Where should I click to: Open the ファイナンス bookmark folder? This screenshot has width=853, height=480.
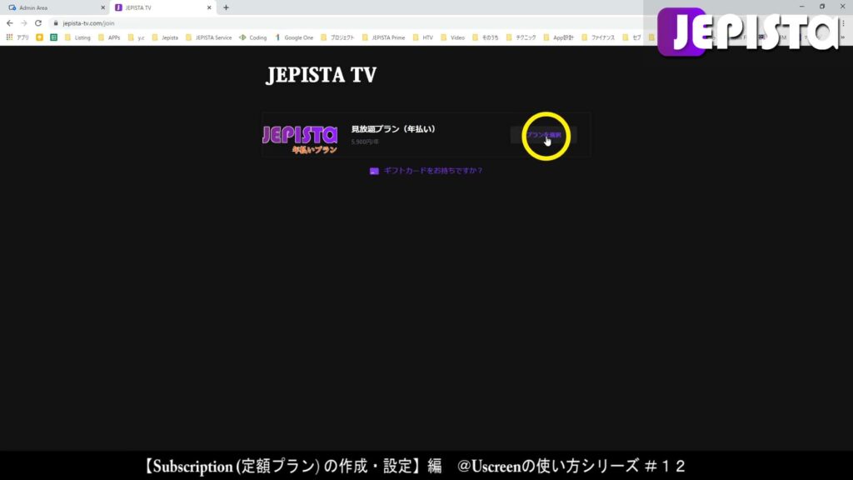(x=598, y=37)
